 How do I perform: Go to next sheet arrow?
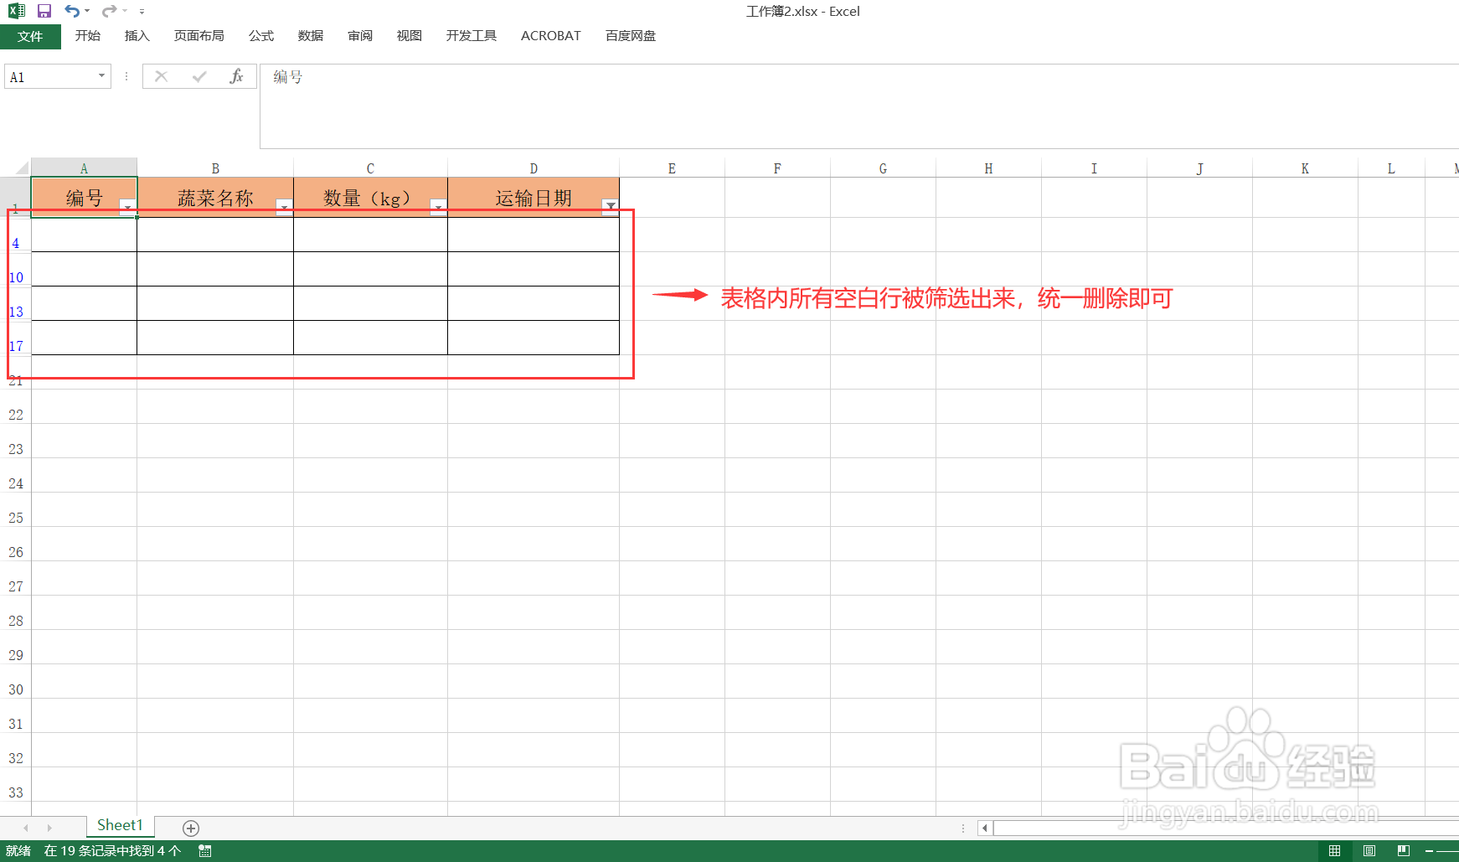tap(49, 828)
